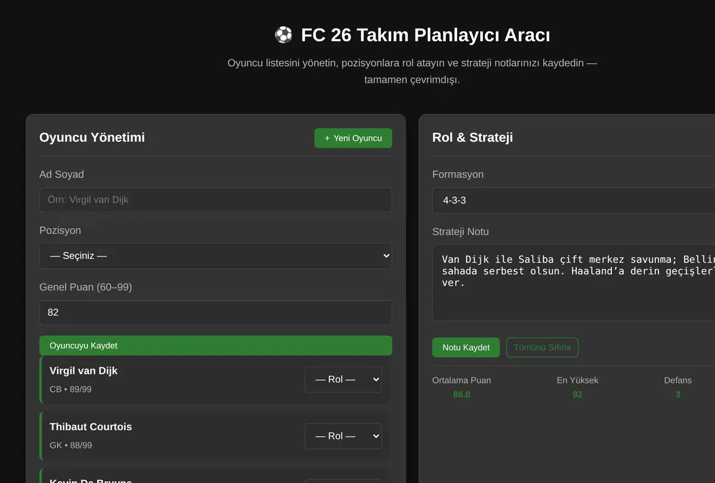Viewport: 715px width, 483px height.
Task: Click the Ortalama Puan value 88.8
Action: pyautogui.click(x=462, y=394)
